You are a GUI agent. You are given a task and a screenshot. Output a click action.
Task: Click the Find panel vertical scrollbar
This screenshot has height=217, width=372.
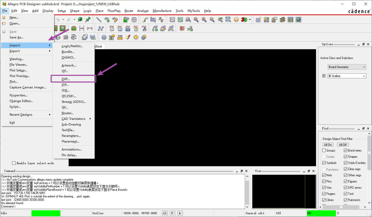(x=369, y=168)
